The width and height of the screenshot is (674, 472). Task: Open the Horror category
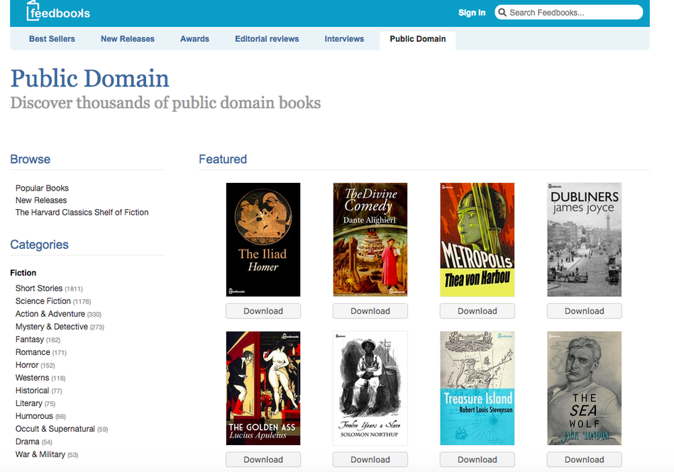coord(27,365)
